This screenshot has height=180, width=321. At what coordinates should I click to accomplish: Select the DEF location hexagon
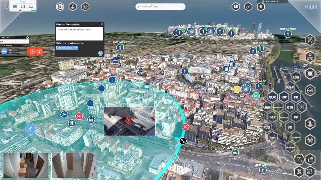coord(272,117)
